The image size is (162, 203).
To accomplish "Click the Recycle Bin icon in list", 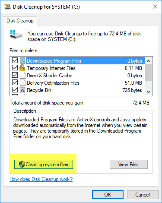I will [x=22, y=90].
